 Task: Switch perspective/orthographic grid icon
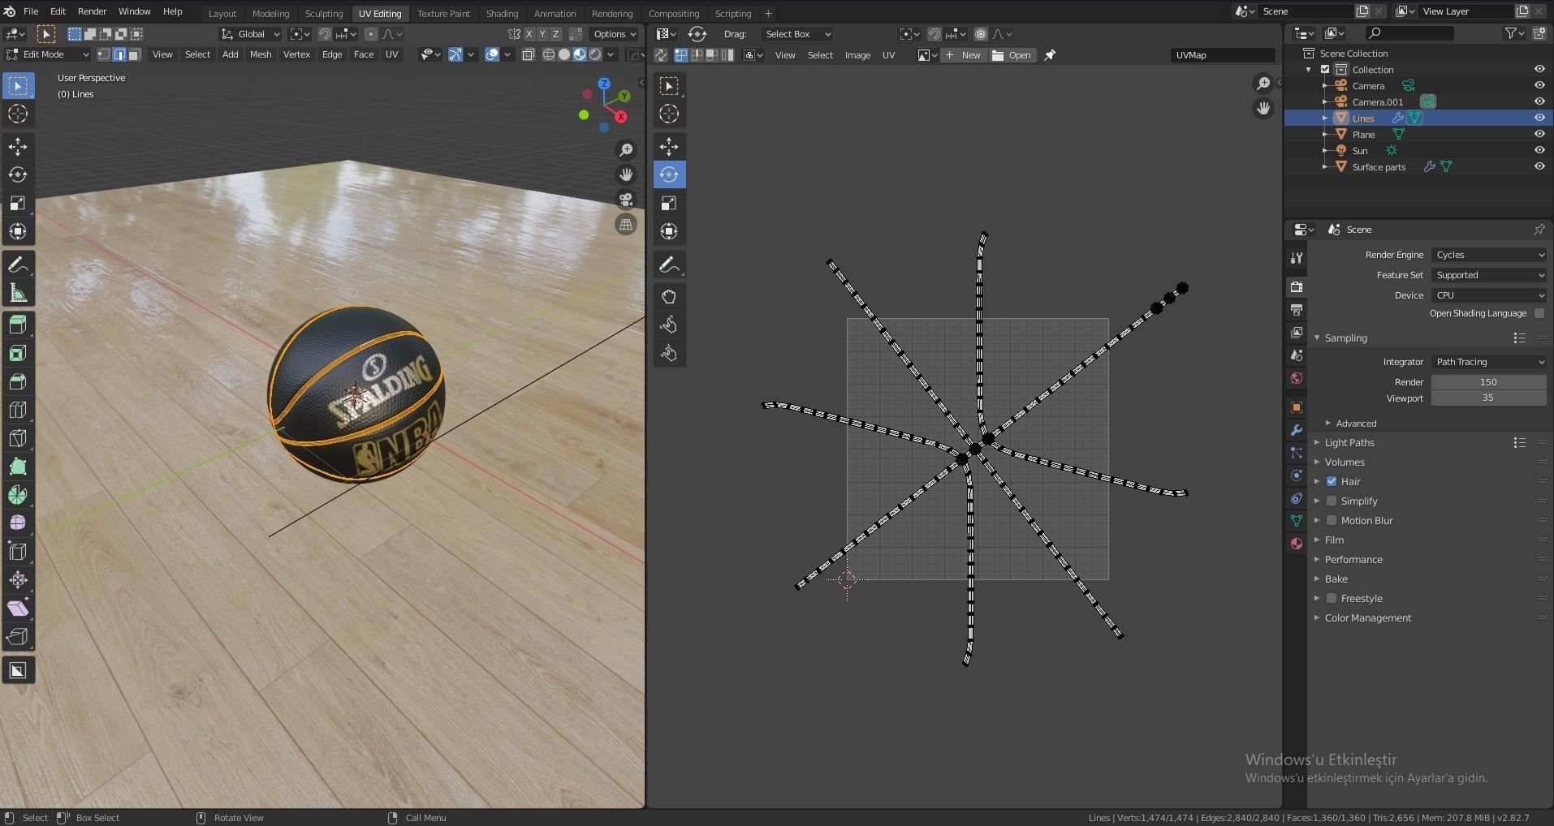[x=626, y=226]
